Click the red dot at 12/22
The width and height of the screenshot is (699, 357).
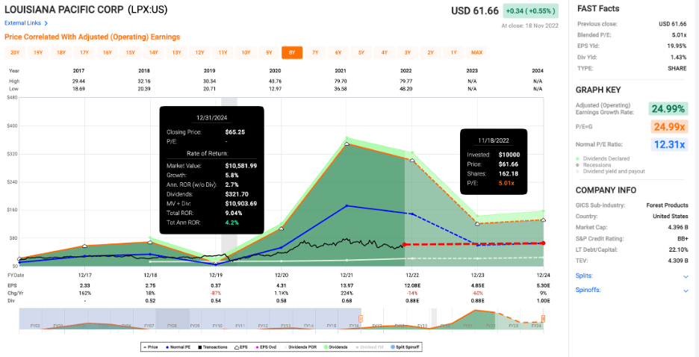click(404, 244)
